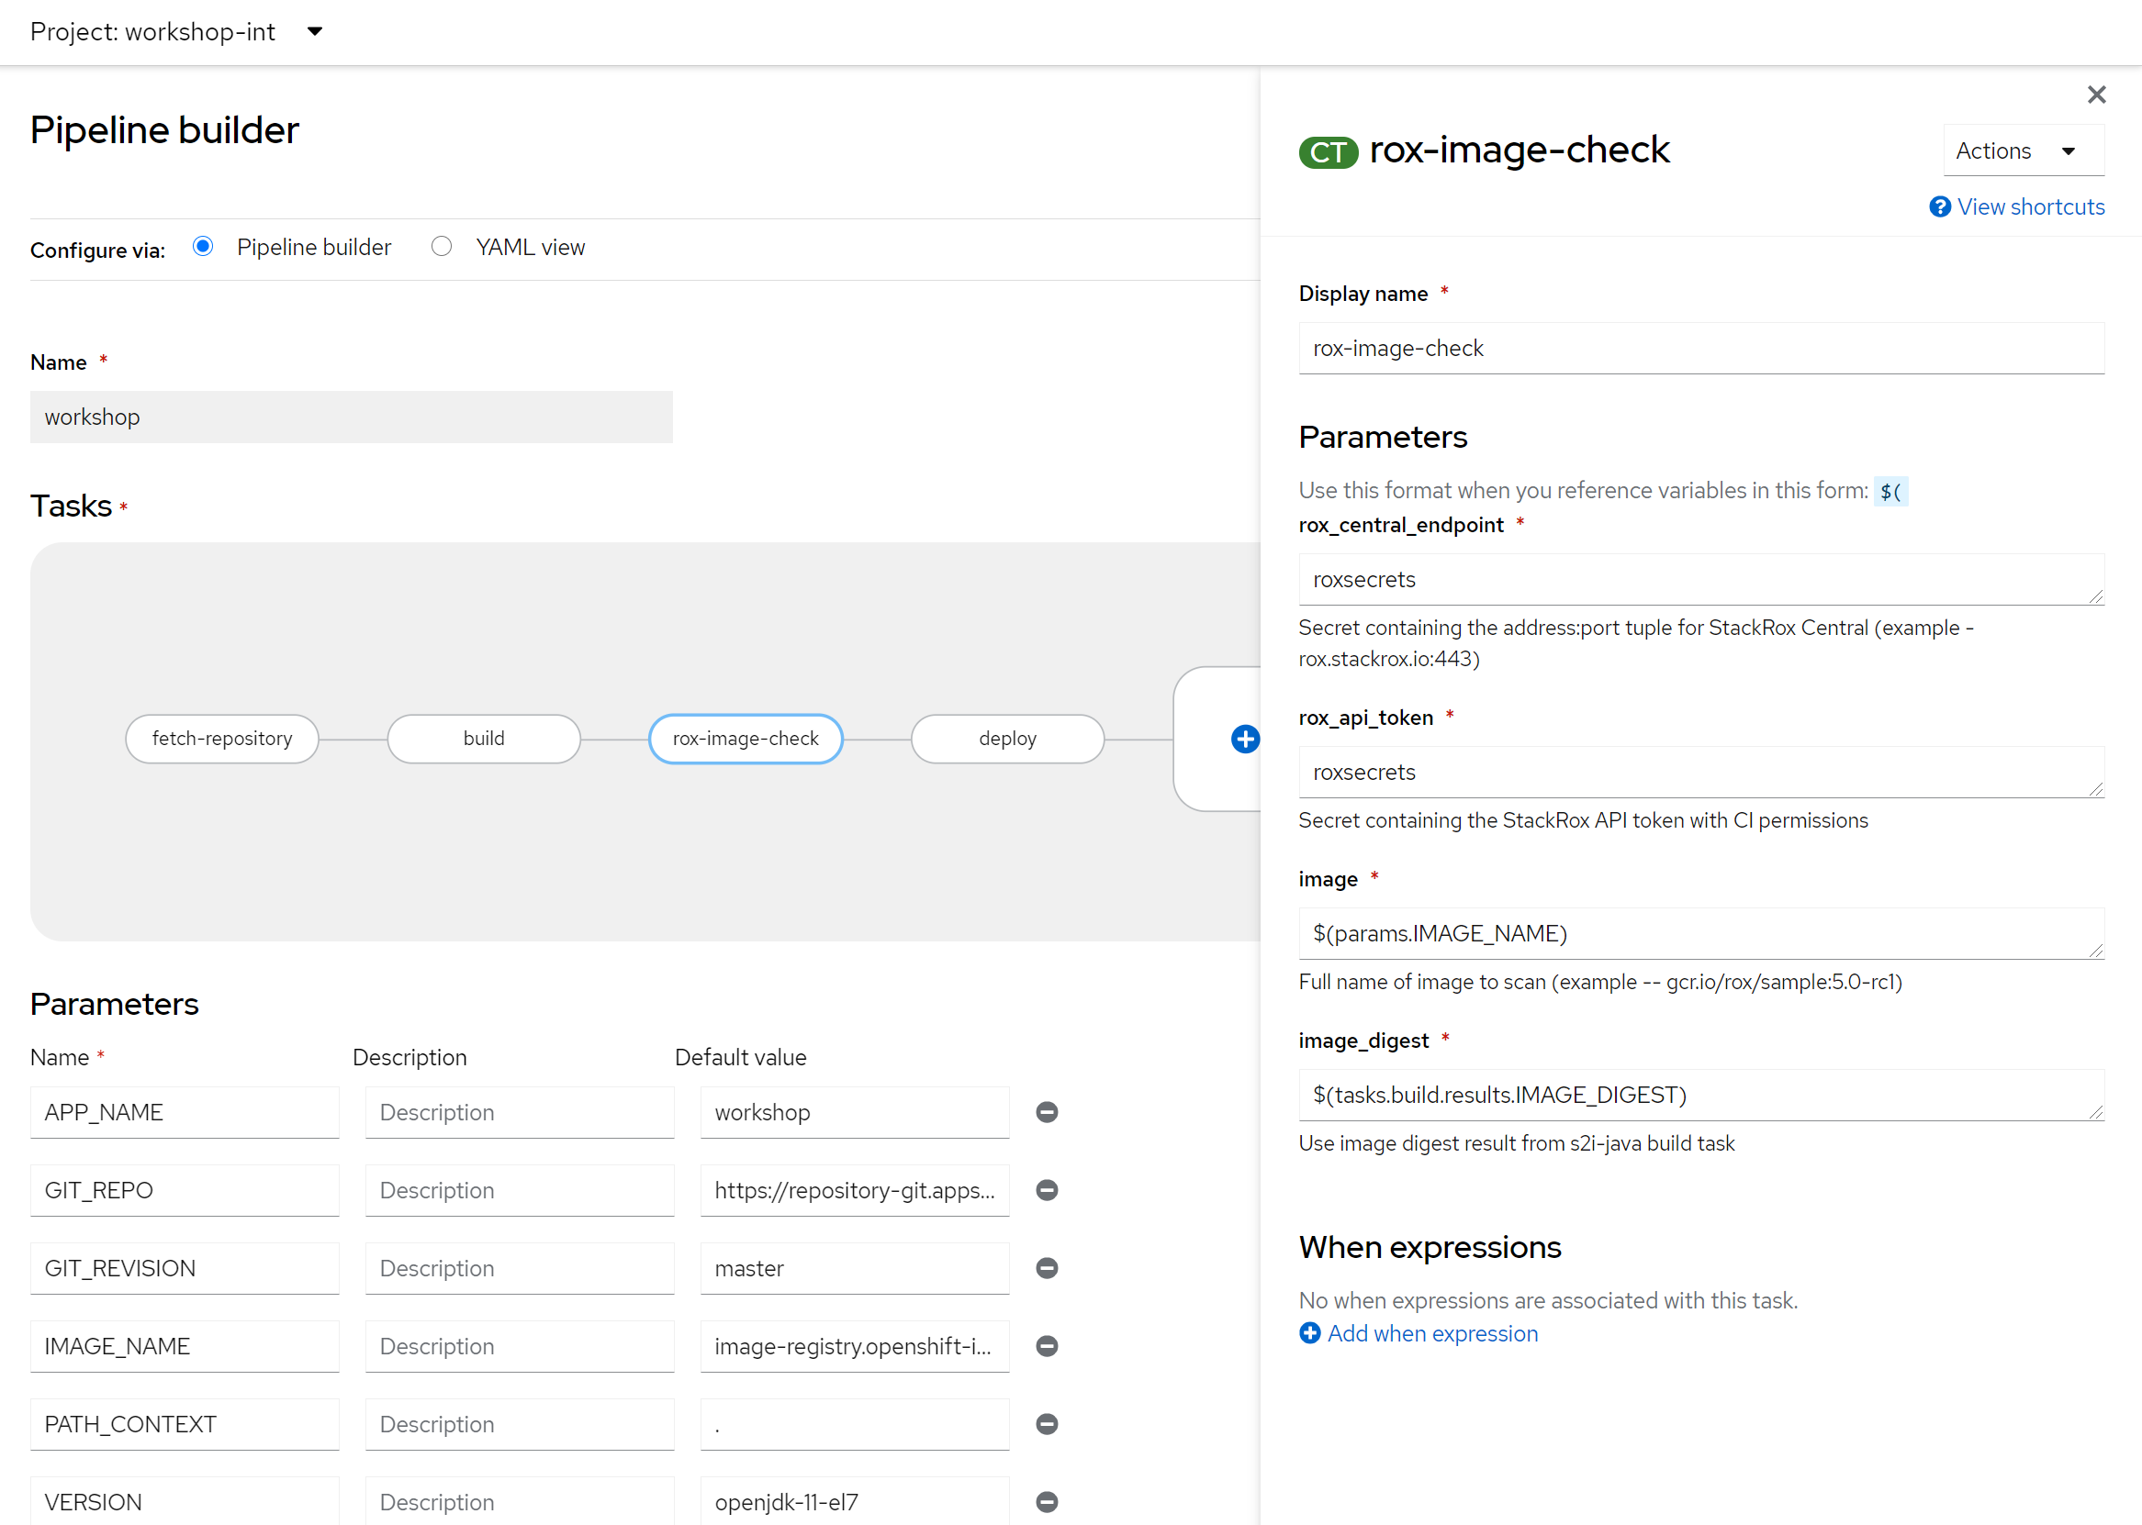Click the plus icon beside Add when expression

coord(1309,1333)
